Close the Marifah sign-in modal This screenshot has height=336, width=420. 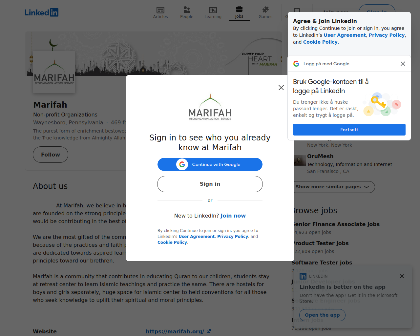pos(281,88)
